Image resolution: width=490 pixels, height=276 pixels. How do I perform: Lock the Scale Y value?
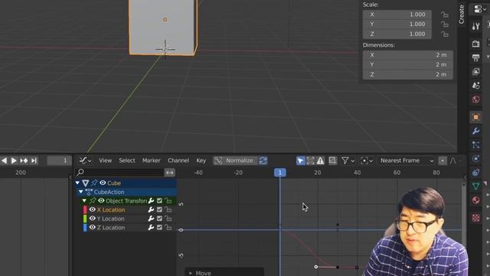(x=444, y=24)
